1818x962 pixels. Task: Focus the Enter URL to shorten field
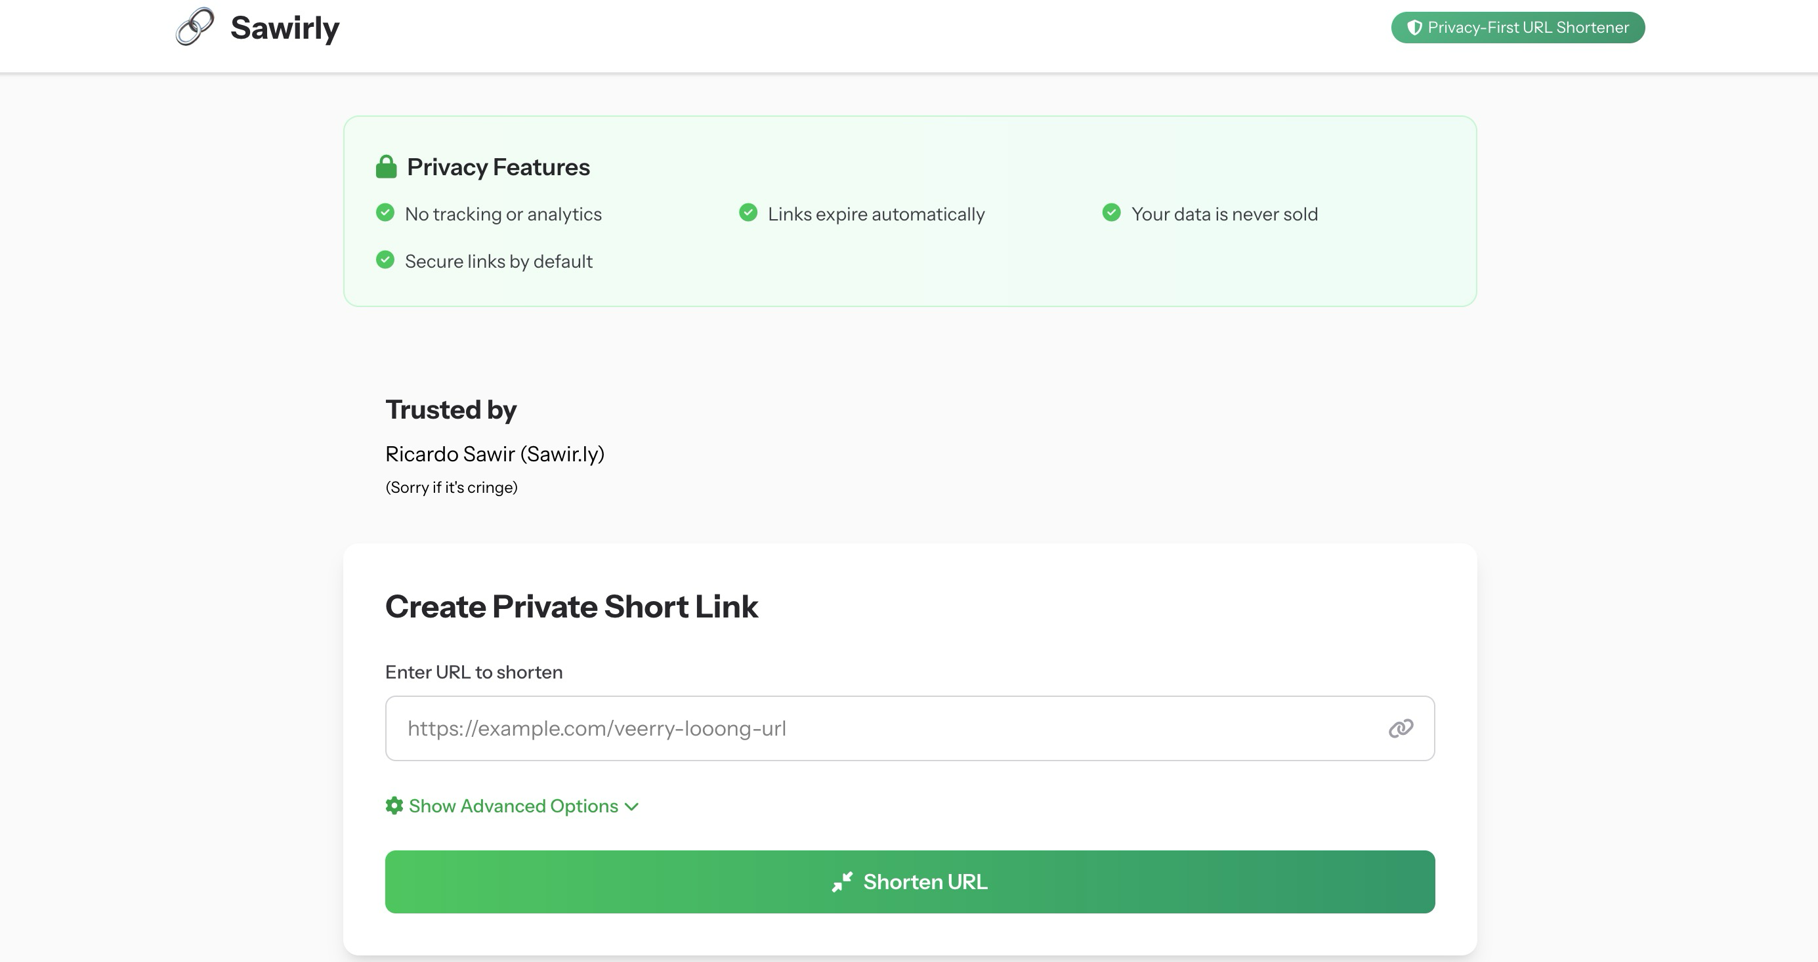click(882, 728)
